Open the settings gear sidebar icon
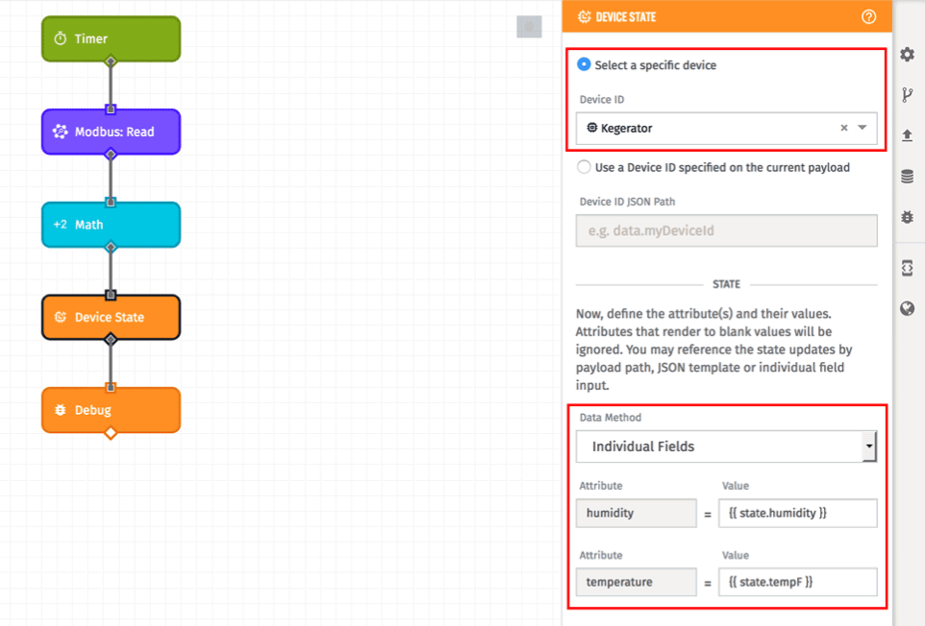925x626 pixels. [x=907, y=55]
